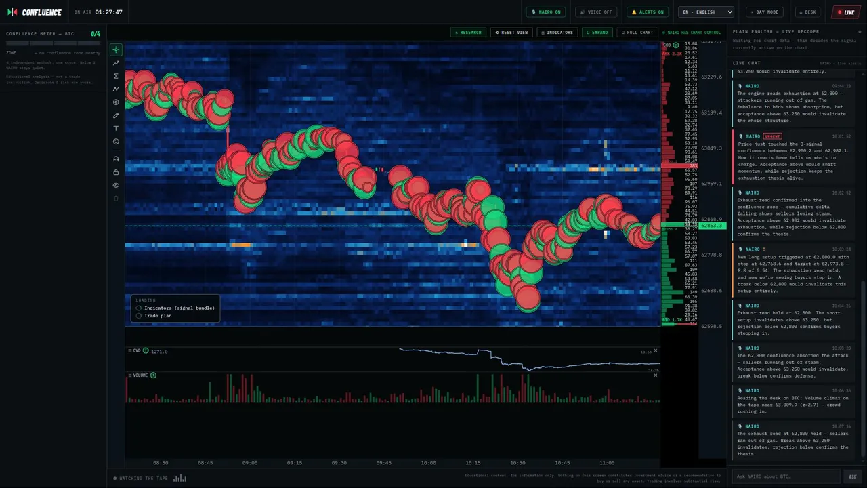Focus the Ask NAIRO about BTC input

coord(786,476)
